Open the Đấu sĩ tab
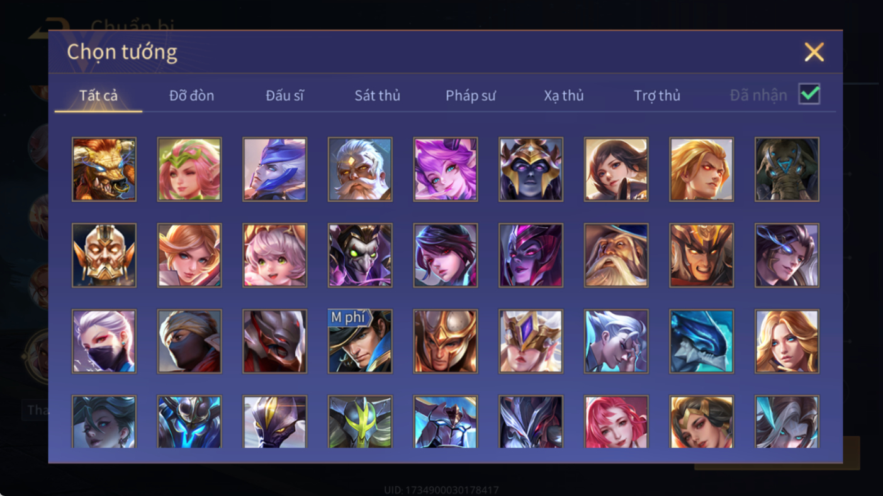 coord(284,96)
